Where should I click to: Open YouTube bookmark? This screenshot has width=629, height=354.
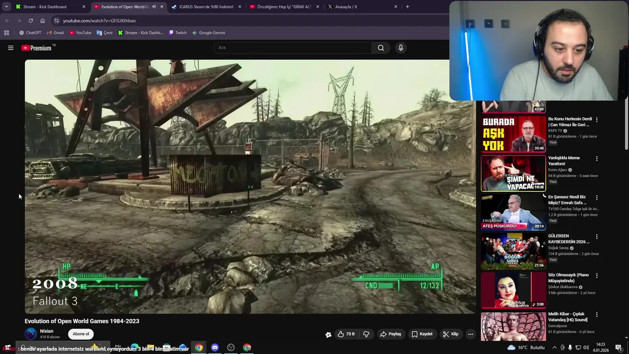click(x=80, y=32)
